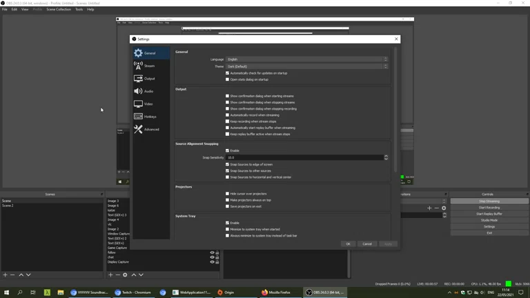Check Automatically record when streaming
Screen dimensions: 530x298
pyautogui.click(x=227, y=115)
